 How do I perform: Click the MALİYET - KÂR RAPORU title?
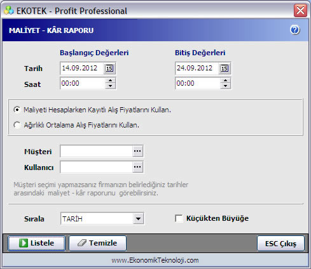(x=51, y=30)
